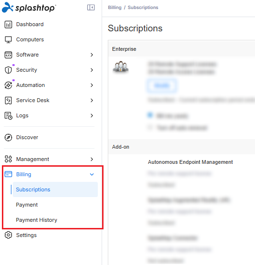Click the Discover compass icon
Image resolution: width=255 pixels, height=265 pixels.
(x=8, y=137)
